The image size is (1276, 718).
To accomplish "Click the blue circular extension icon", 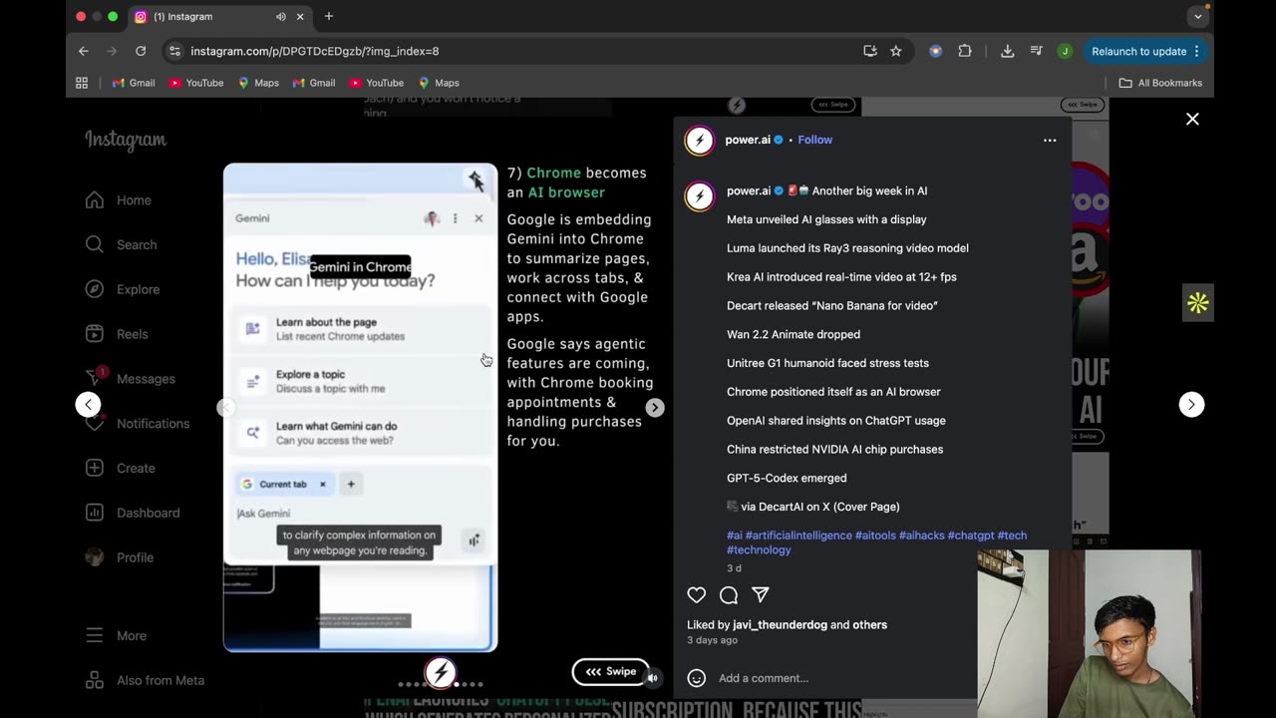I will pos(935,51).
